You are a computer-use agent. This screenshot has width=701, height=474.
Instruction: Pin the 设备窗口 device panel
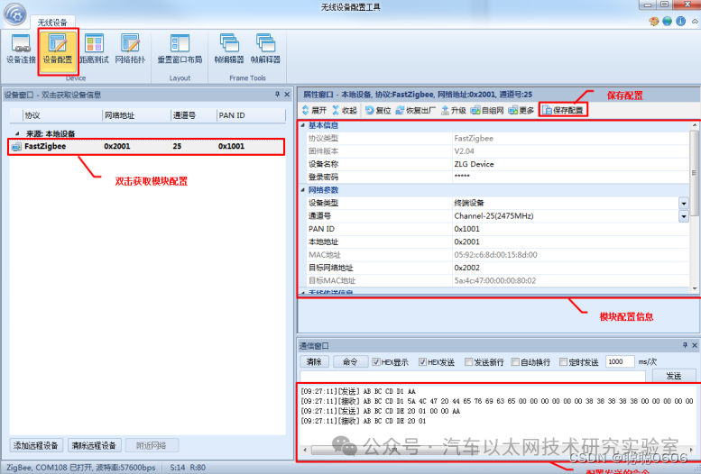coord(277,95)
